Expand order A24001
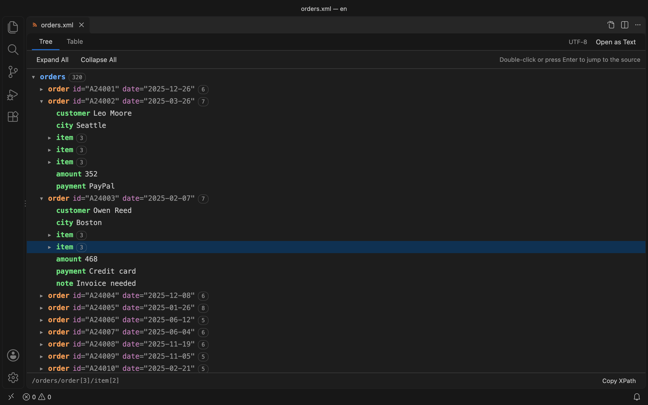Screen dimensions: 648x405 tap(42, 89)
